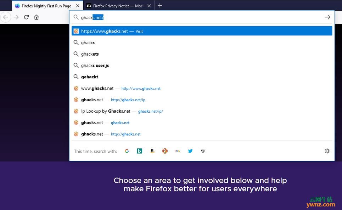Search this time with Amazon
Viewport: 342px width, 210px height.
click(x=152, y=151)
